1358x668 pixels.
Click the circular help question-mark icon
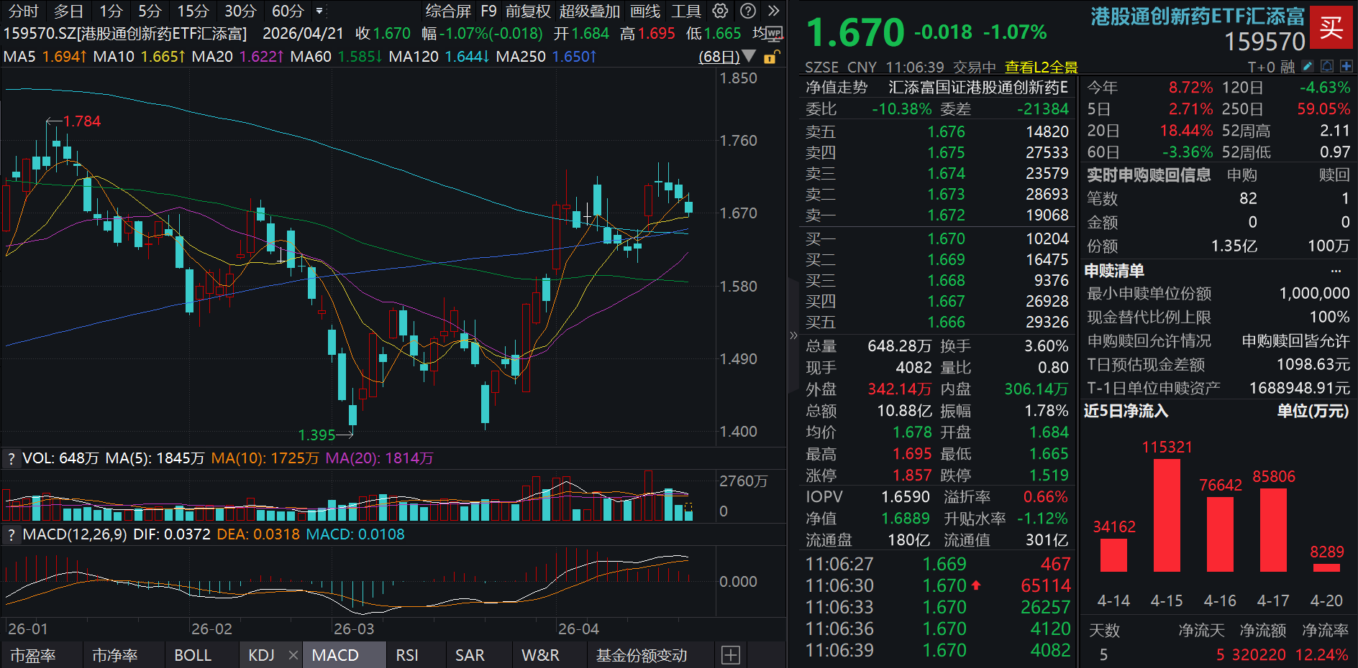(748, 11)
